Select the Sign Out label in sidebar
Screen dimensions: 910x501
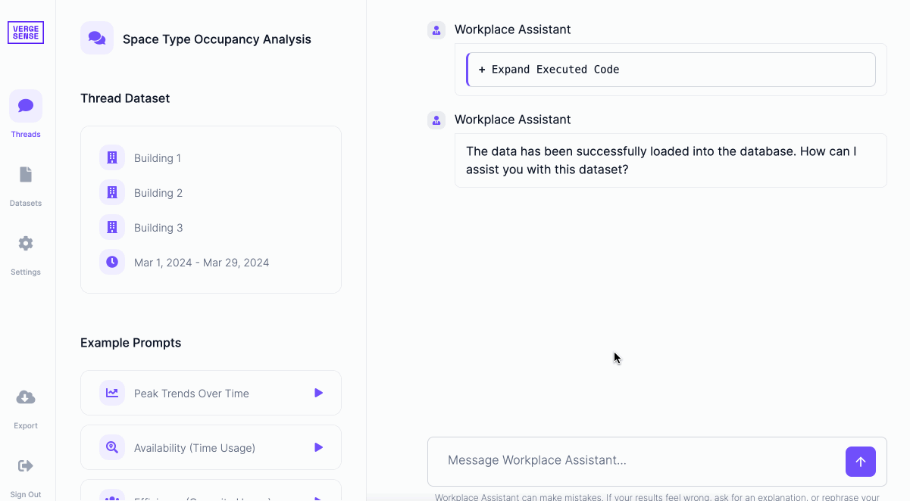[26, 495]
